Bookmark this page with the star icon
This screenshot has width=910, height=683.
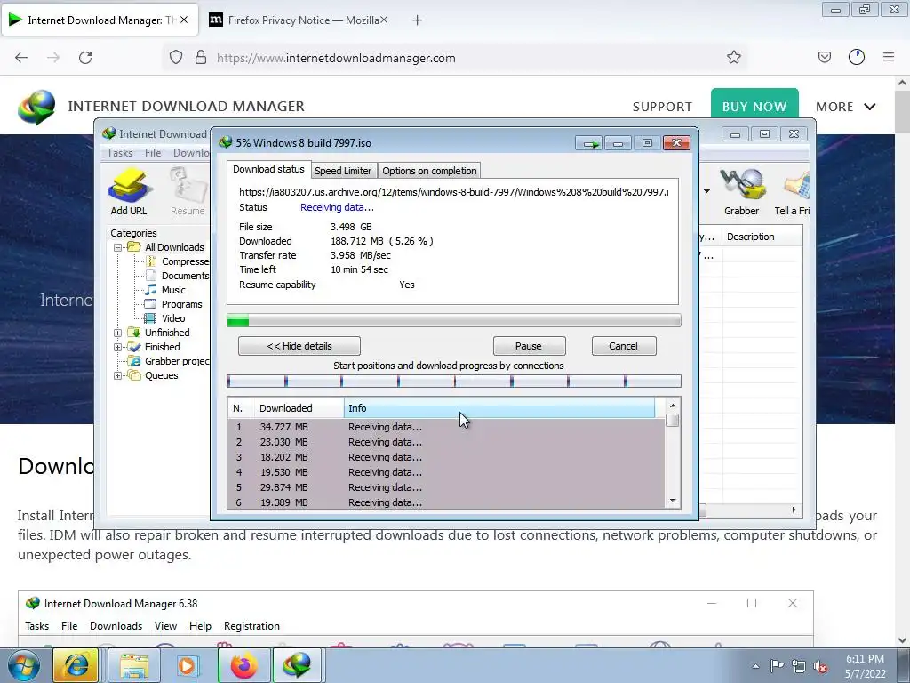733,58
